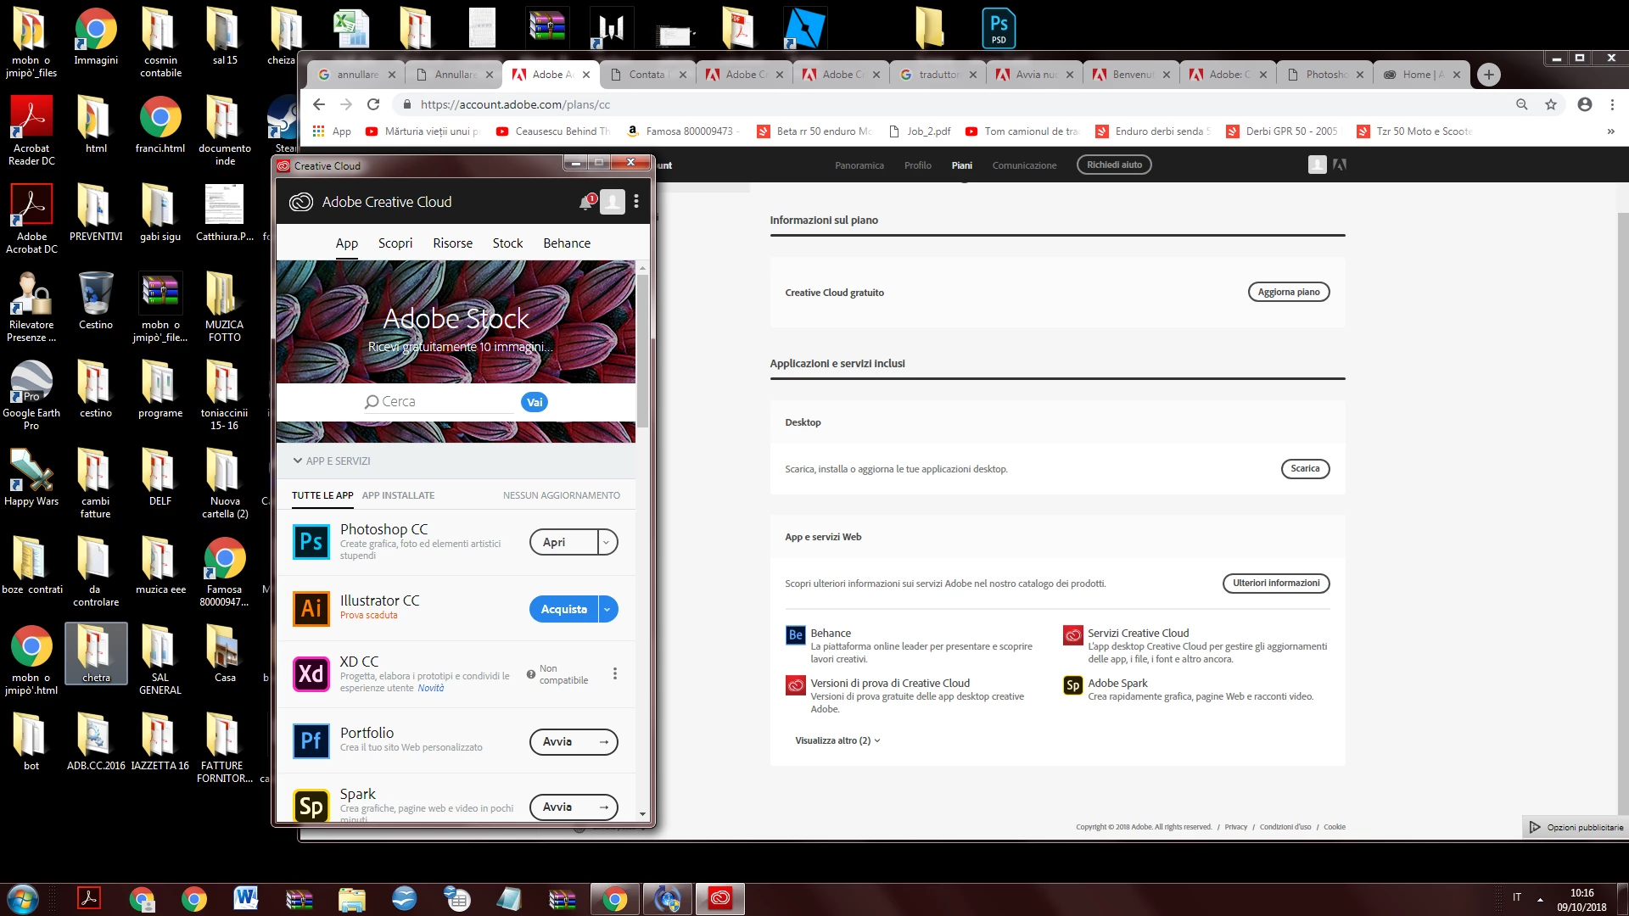Click Creative Cloud icon in taskbar

tap(720, 898)
